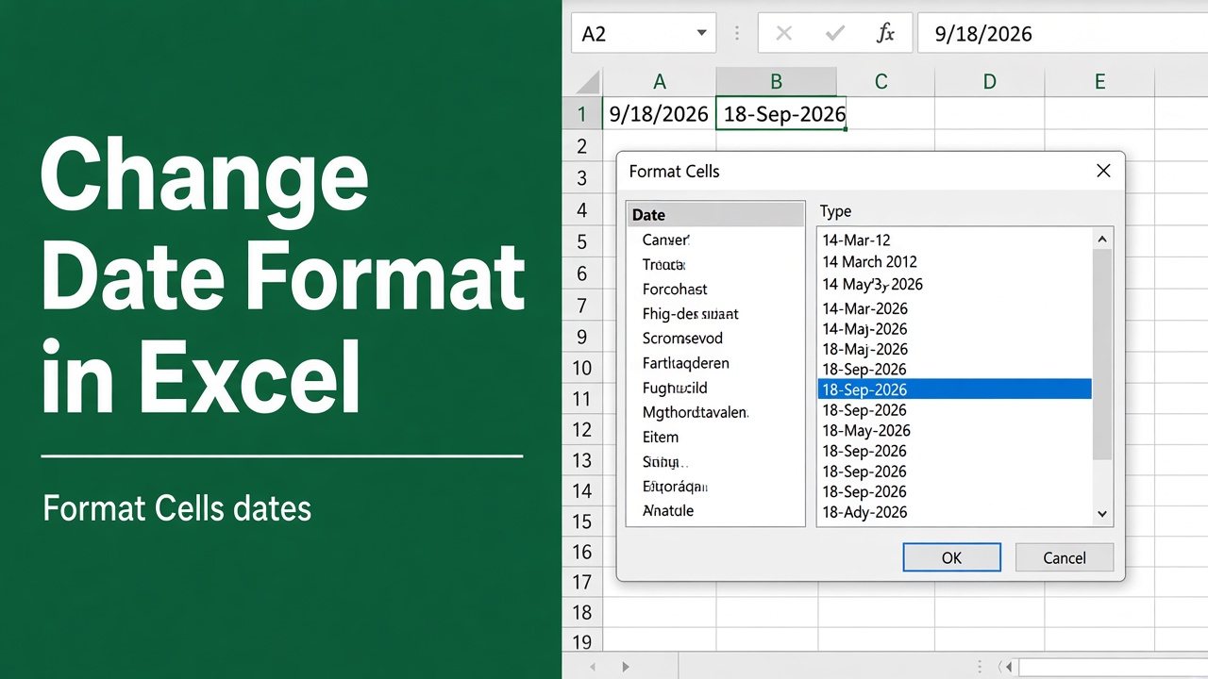Select cell A1 containing 9/18/2026
The height and width of the screenshot is (679, 1208).
659,114
